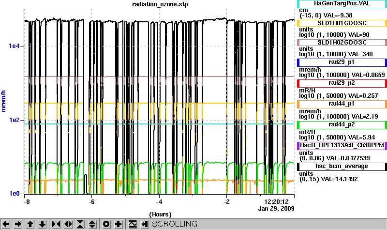Click the (Hours) x-axis title
Screen dimensions: 387x230
pos(160,215)
